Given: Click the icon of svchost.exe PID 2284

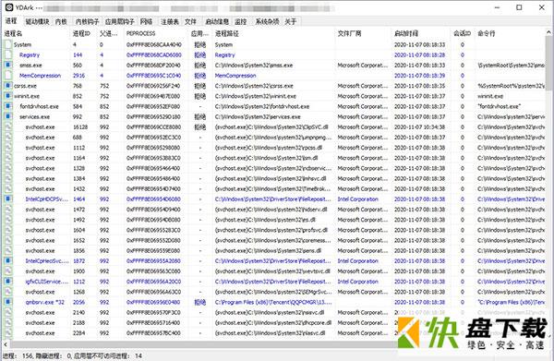Looking at the screenshot, I should tap(8, 332).
